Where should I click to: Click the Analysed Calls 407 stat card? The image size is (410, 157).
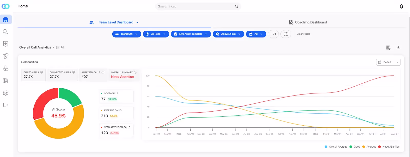click(93, 75)
